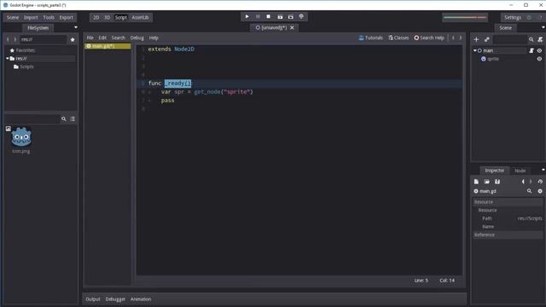Open the Scene menu
The width and height of the screenshot is (546, 307).
(13, 17)
